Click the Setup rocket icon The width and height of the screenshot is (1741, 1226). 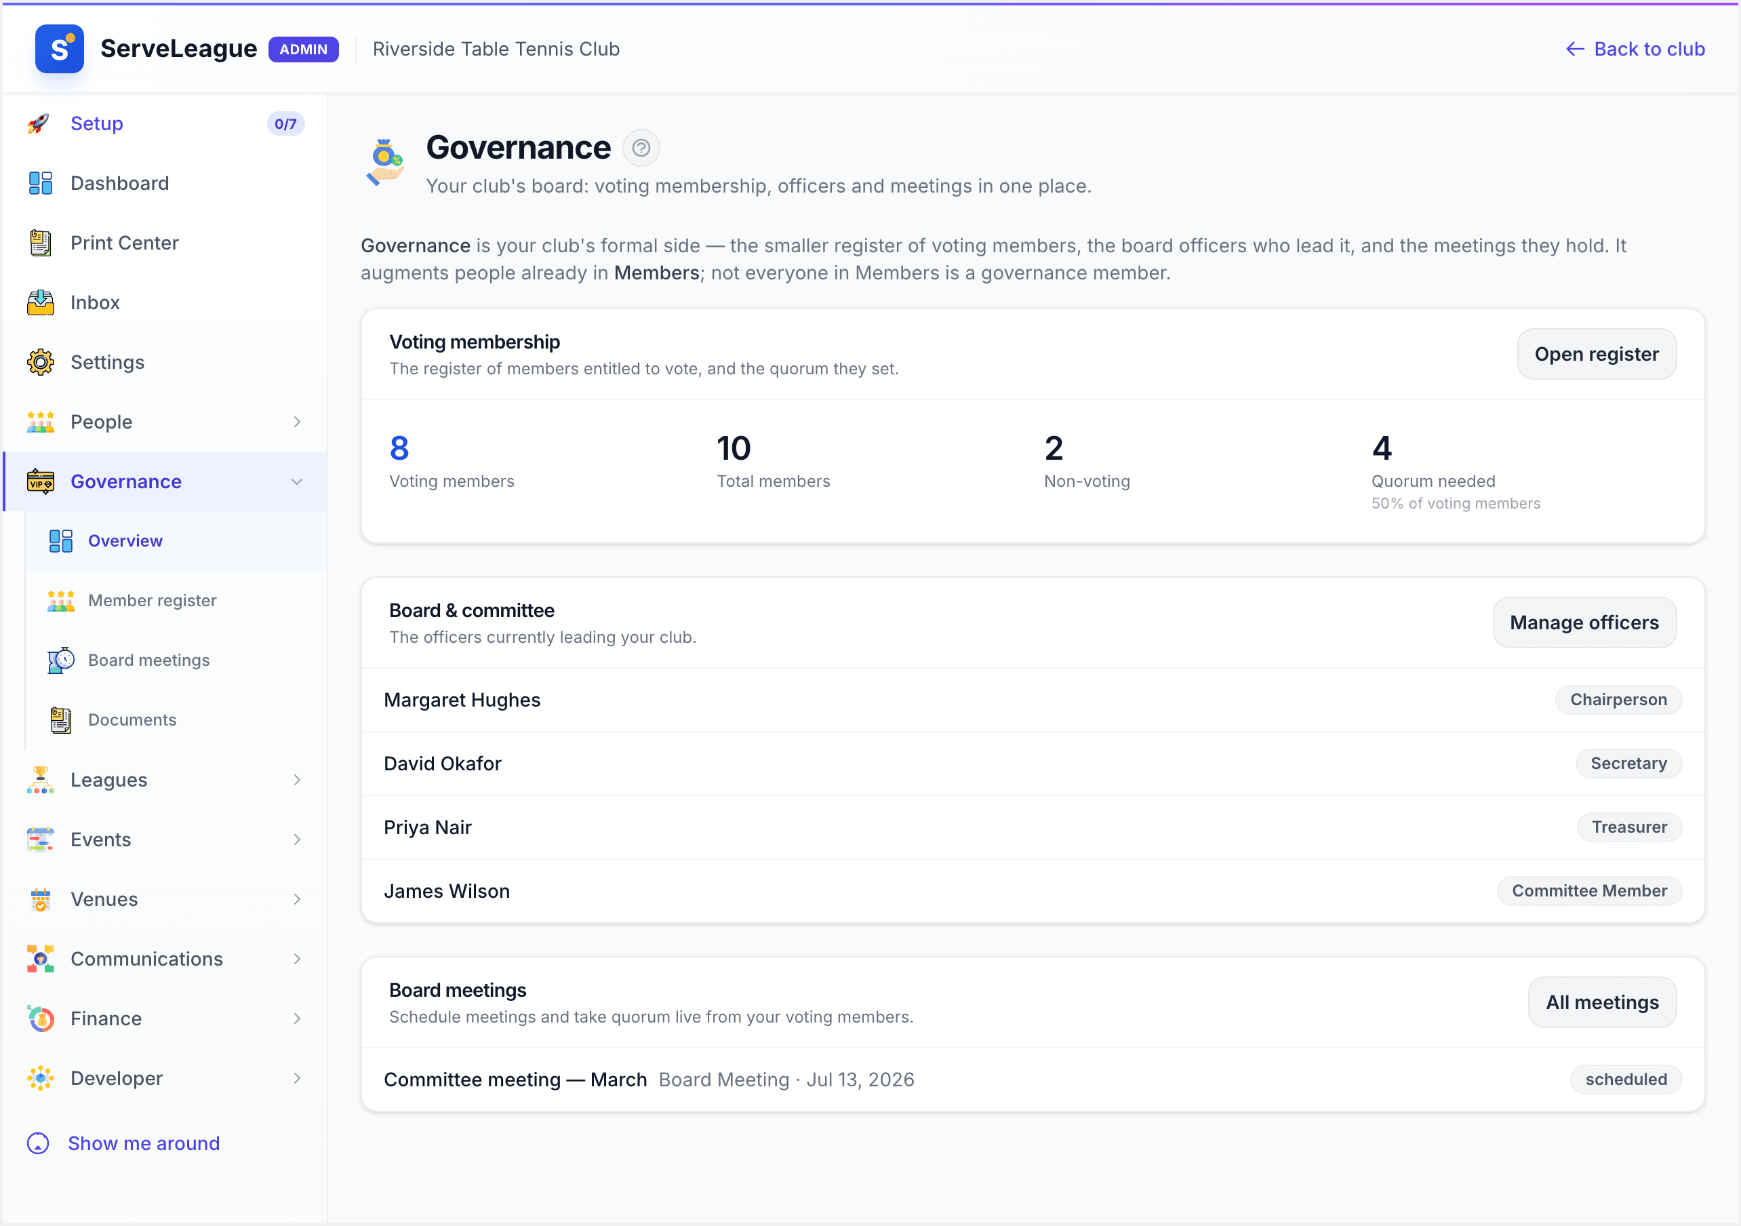[x=39, y=123]
